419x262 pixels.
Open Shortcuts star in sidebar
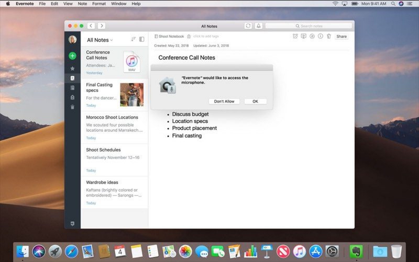pyautogui.click(x=73, y=69)
